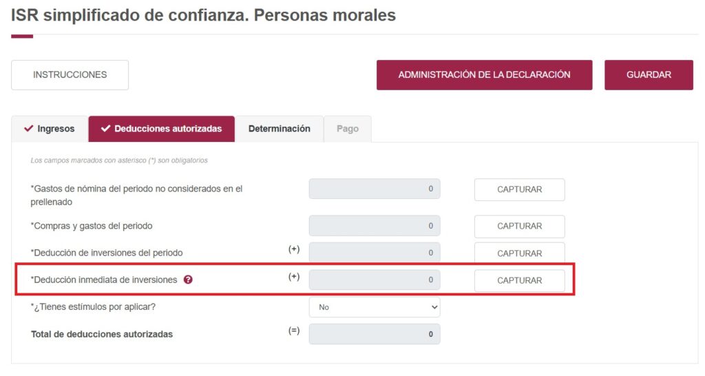Click CAPTURAR for Gastos de nómina
705x376 pixels.
click(x=519, y=189)
